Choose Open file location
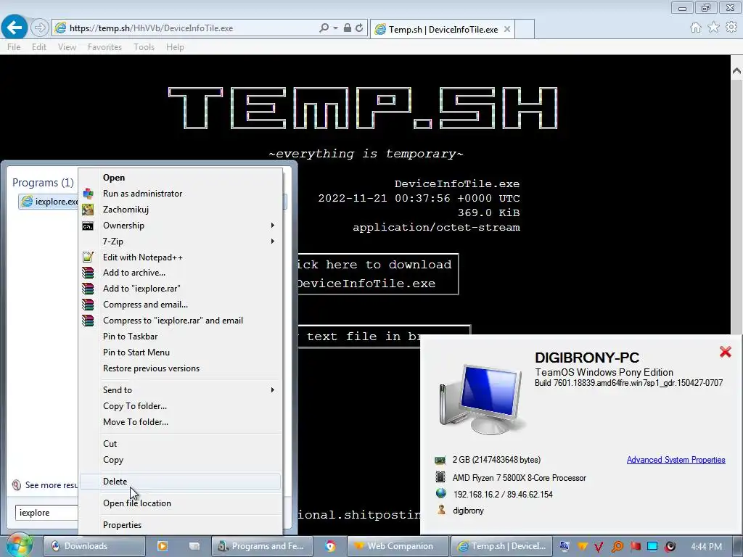743x557 pixels. click(x=181, y=503)
